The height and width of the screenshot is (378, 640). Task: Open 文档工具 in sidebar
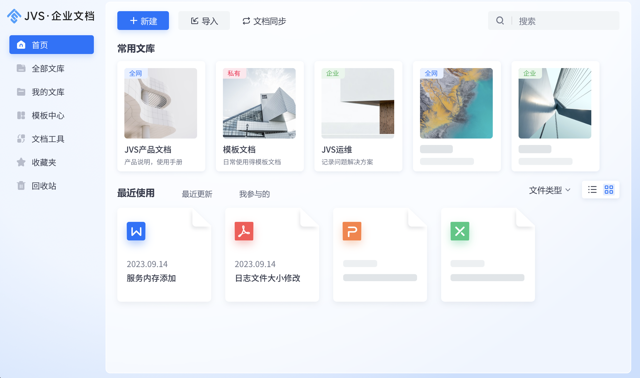[52, 139]
